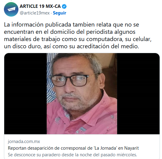Click black right margin of preview image

point(138,94)
